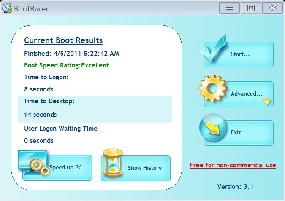Click User Logon Waiting Time label
The width and height of the screenshot is (285, 201).
[x=61, y=129]
